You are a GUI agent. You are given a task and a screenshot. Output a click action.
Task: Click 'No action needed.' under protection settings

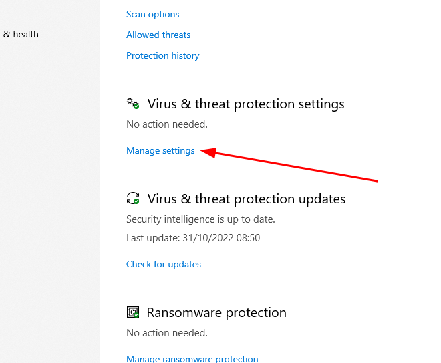click(166, 124)
